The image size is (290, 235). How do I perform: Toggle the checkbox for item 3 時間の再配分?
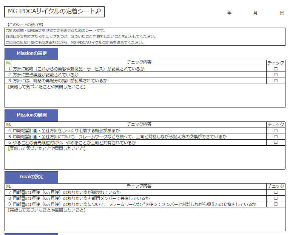tap(276, 81)
